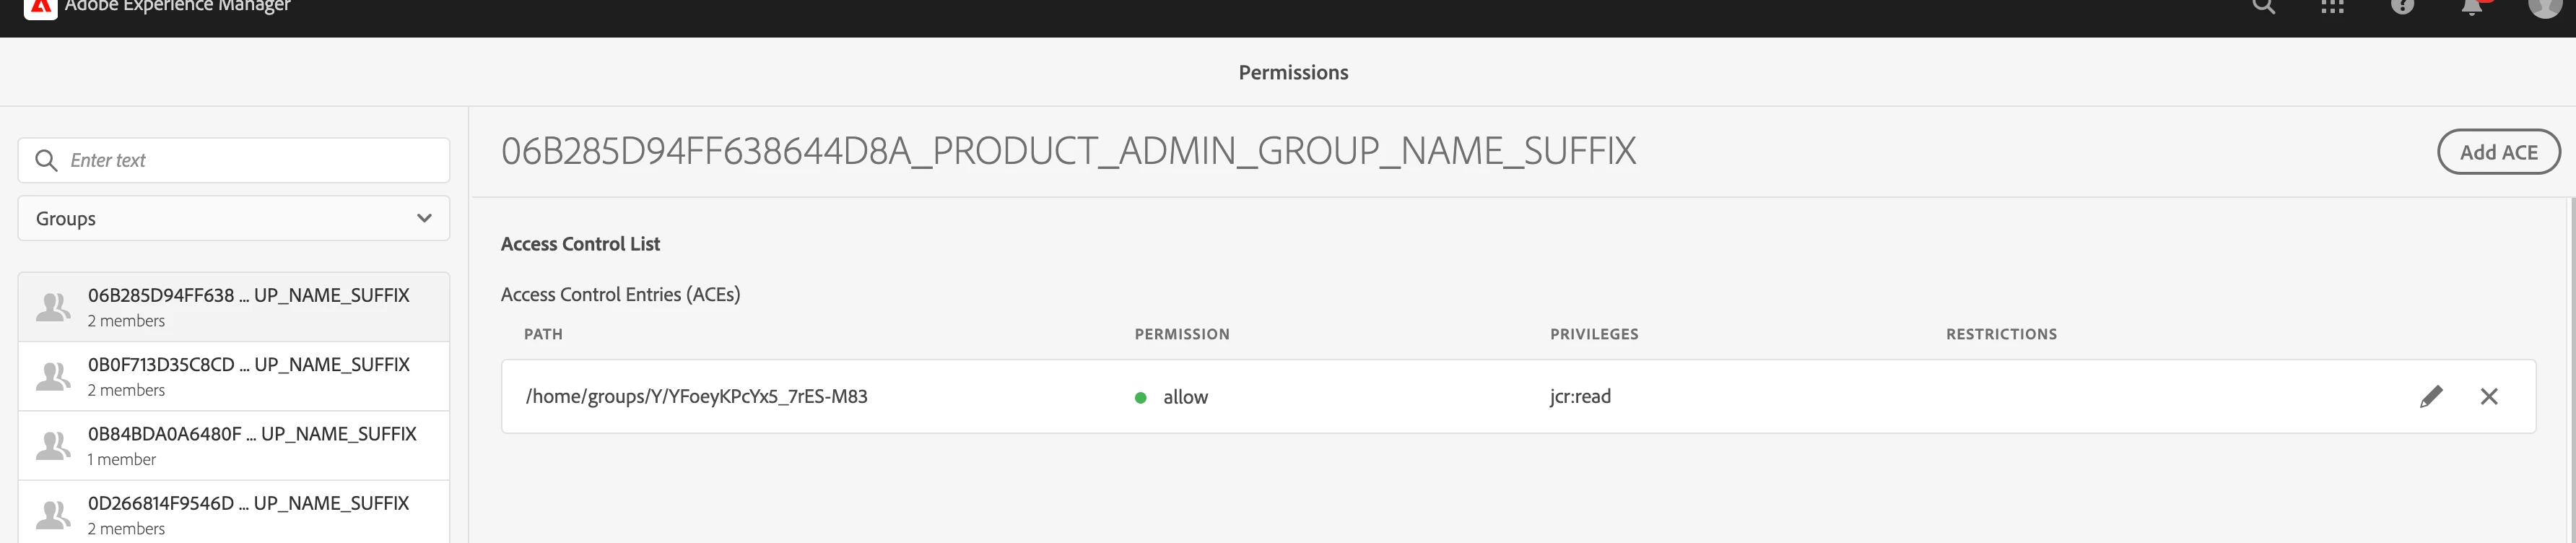Screen dimensions: 2576x543
Task: Edit the ACE with pencil icon
Action: tap(2431, 396)
